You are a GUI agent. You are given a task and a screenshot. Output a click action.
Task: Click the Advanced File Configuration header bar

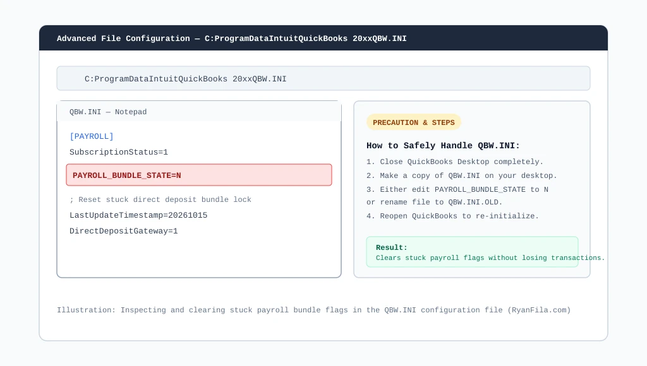(323, 38)
